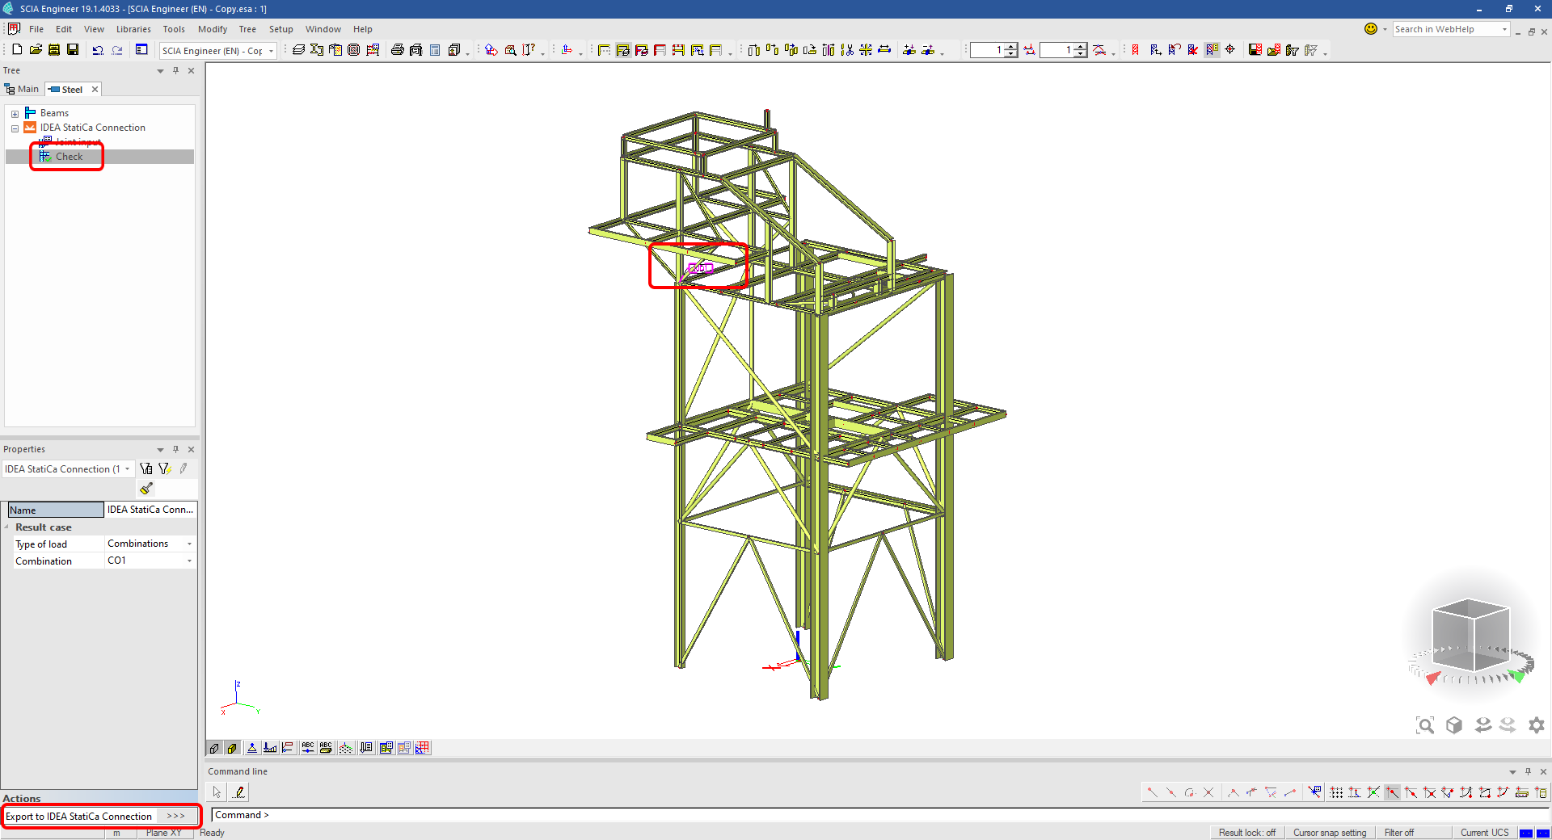Toggle the surface rendering view icon
The width and height of the screenshot is (1552, 840).
pos(232,748)
